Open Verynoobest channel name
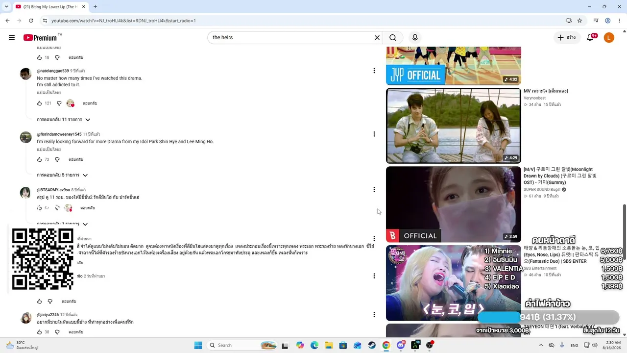 tap(534, 98)
